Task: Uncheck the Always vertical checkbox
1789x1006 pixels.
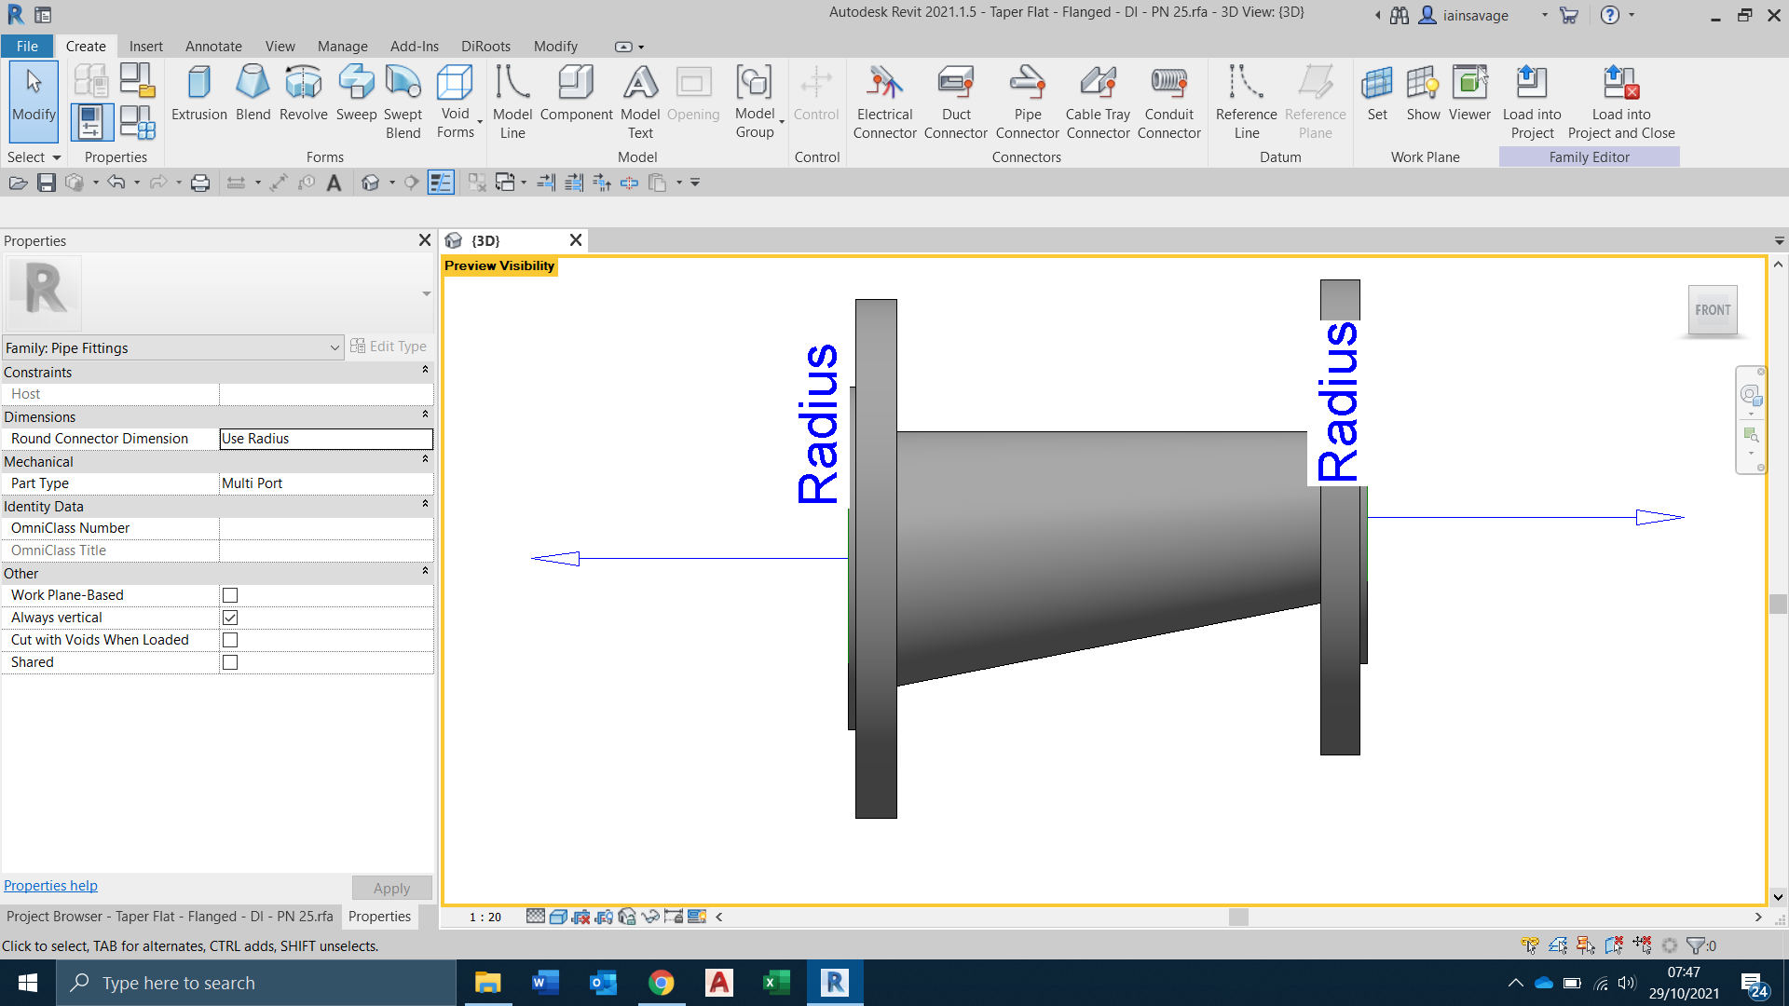Action: point(230,618)
